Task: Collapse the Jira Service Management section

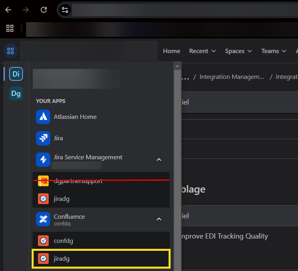Action: pos(159,160)
